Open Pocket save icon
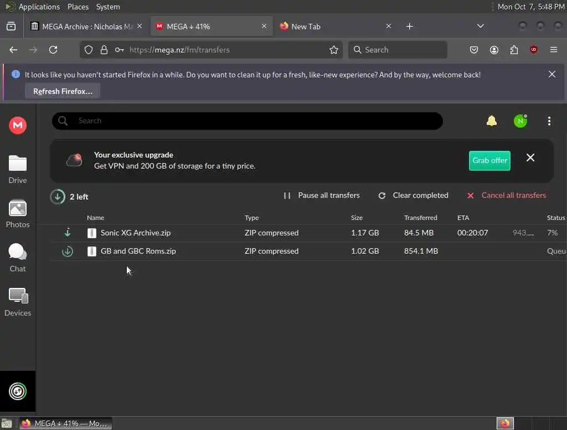567x430 pixels. (x=474, y=50)
